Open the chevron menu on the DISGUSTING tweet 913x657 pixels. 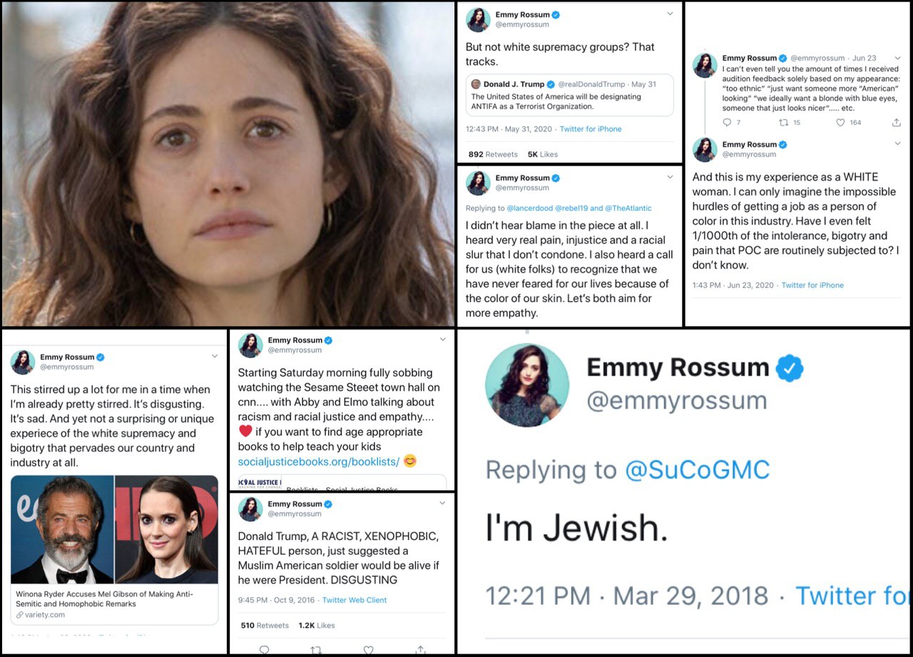(x=442, y=504)
